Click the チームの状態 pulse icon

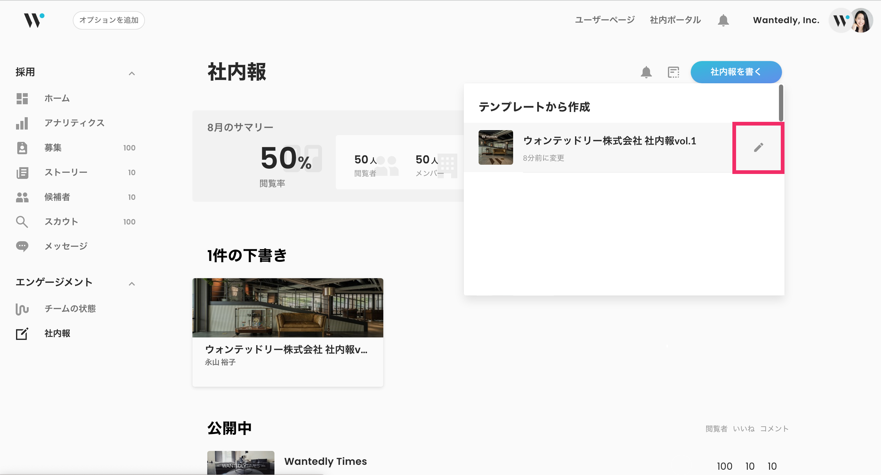(x=22, y=309)
